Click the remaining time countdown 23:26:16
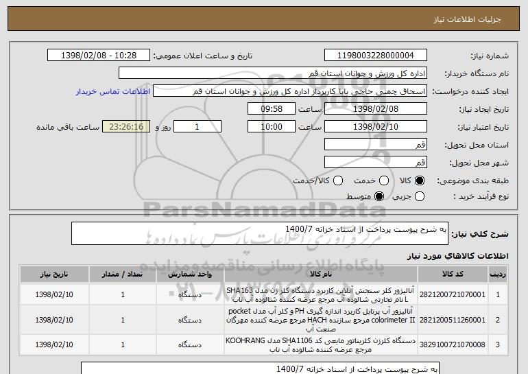Image resolution: width=528 pixels, height=374 pixels. (x=126, y=127)
